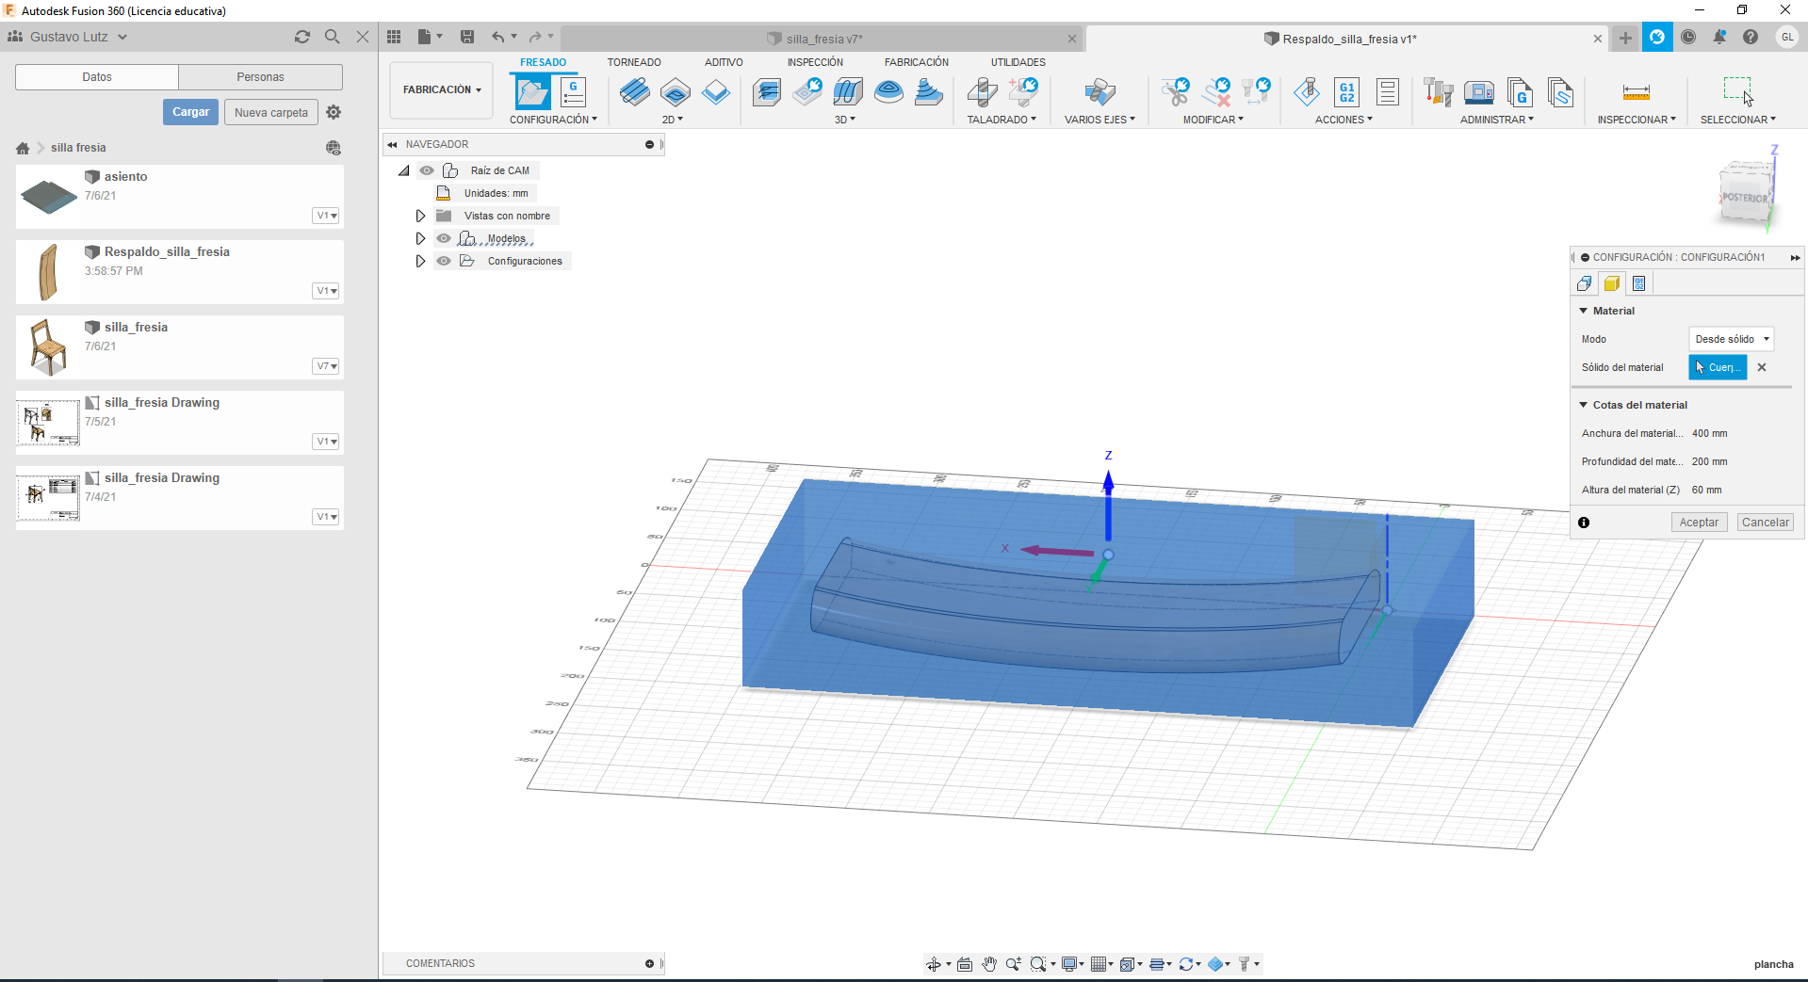Image resolution: width=1808 pixels, height=982 pixels.
Task: Switch to the silla_fresia v7 document tab
Action: tap(823, 39)
